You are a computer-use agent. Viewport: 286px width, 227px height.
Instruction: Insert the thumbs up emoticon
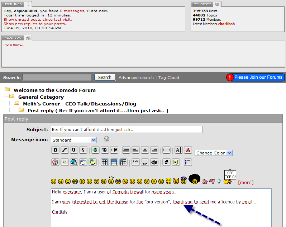205,181
